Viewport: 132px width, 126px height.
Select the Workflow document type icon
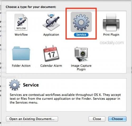pos(21,22)
